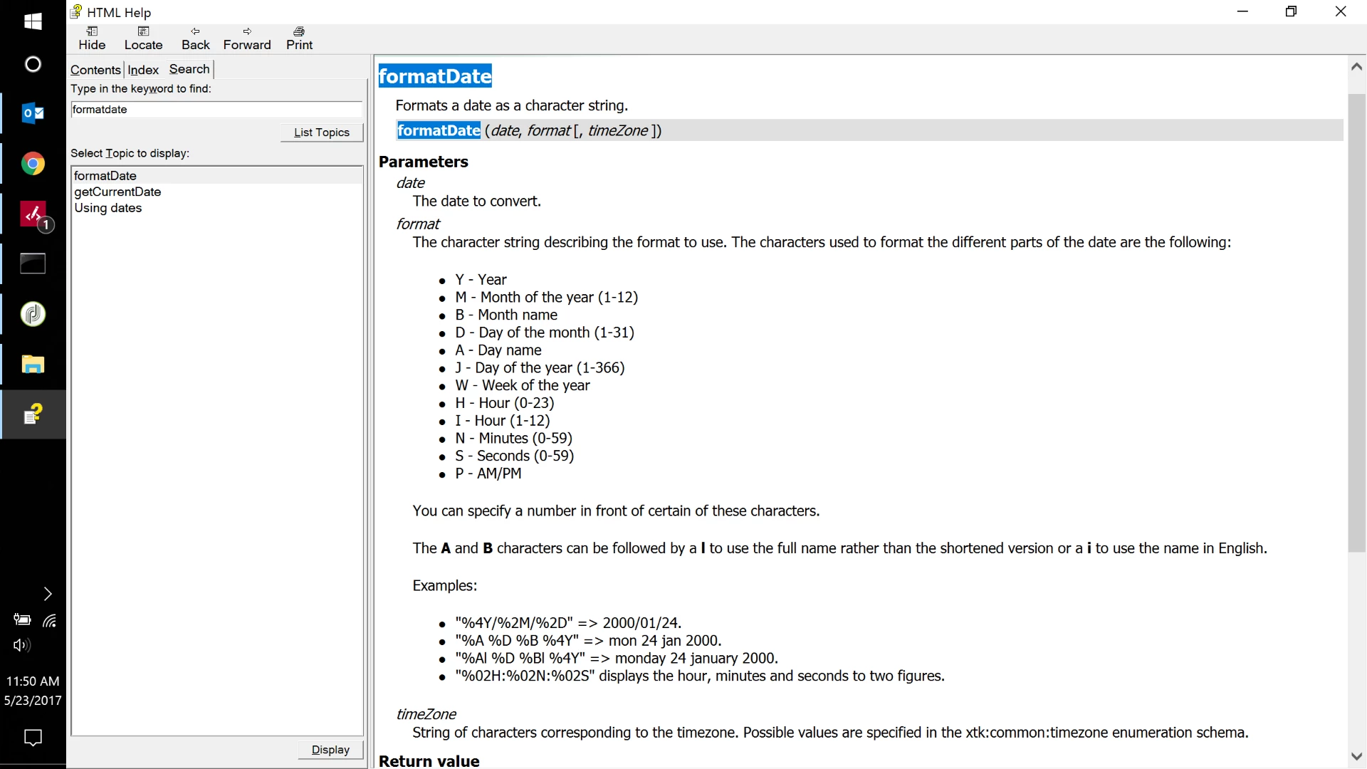
Task: Expand hidden system tray icons chevron
Action: [x=48, y=594]
